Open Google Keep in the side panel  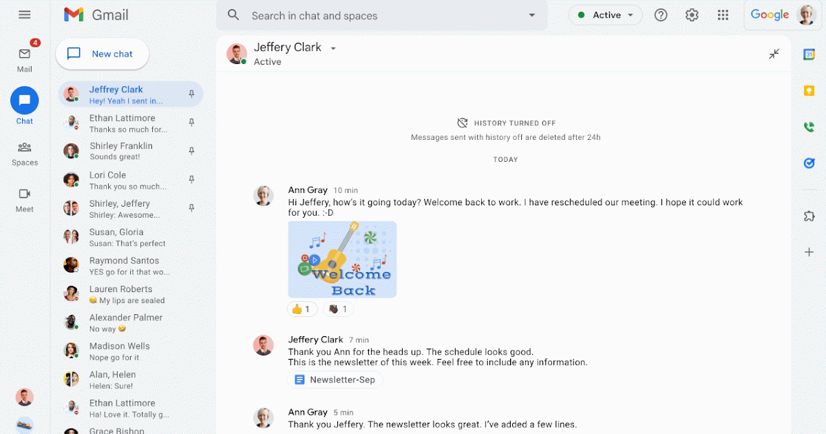point(808,90)
